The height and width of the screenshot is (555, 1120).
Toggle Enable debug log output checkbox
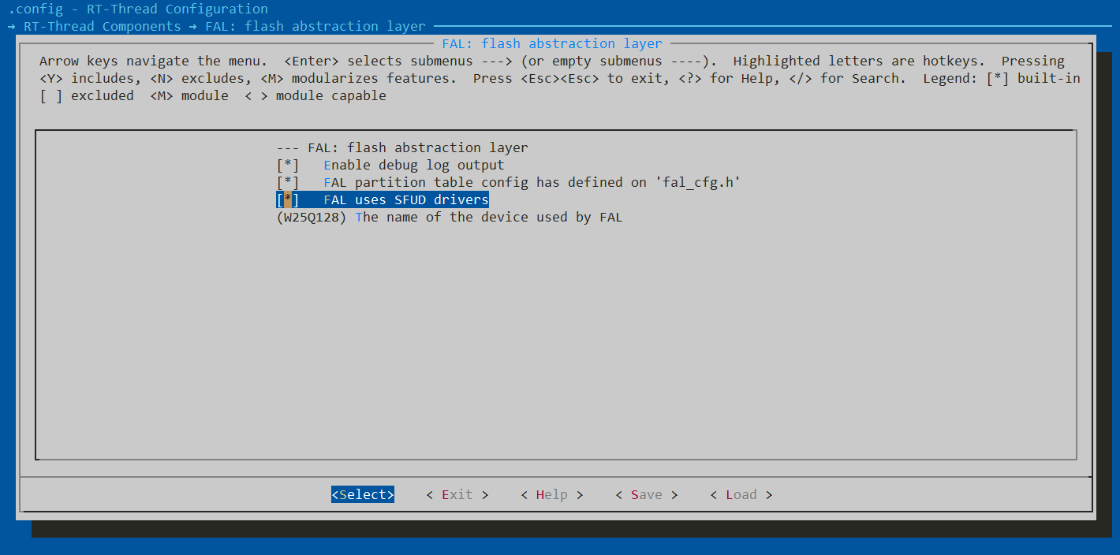click(x=288, y=165)
